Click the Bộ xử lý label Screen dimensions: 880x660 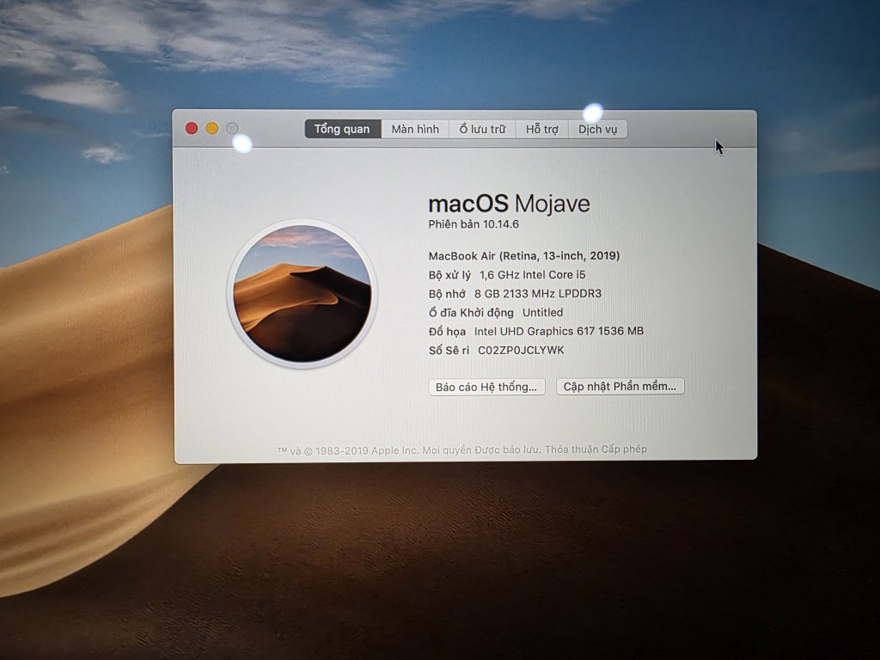point(449,275)
